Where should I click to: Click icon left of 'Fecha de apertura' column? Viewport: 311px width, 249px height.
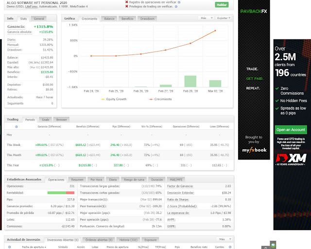click(9, 247)
